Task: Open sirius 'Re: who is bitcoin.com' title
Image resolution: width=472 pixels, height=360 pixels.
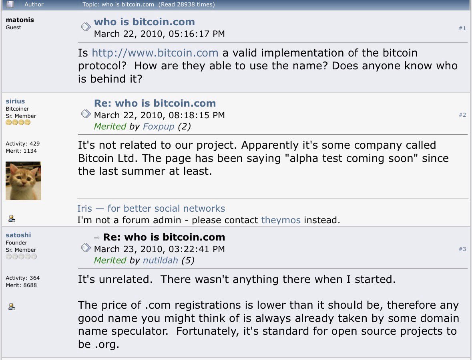Action: pos(155,103)
